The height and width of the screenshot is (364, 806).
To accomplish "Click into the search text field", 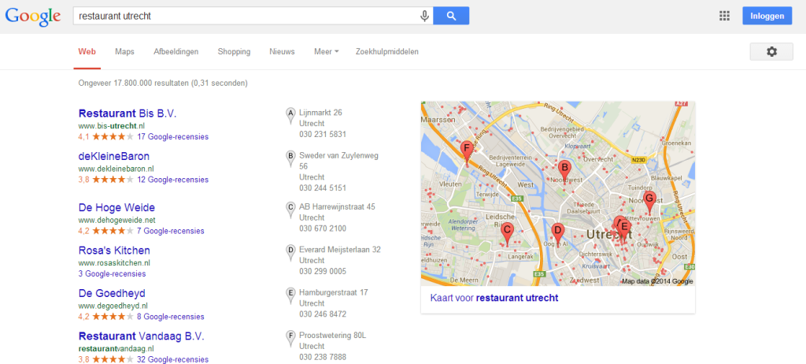I will (244, 16).
